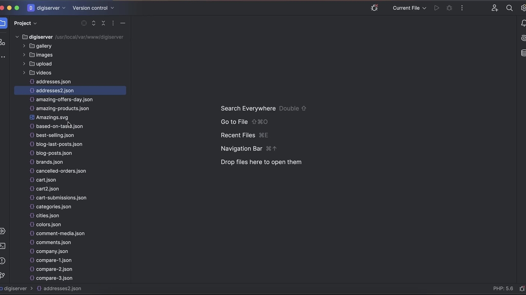Click the Select Opened File locate icon
This screenshot has width=526, height=295.
click(x=84, y=23)
